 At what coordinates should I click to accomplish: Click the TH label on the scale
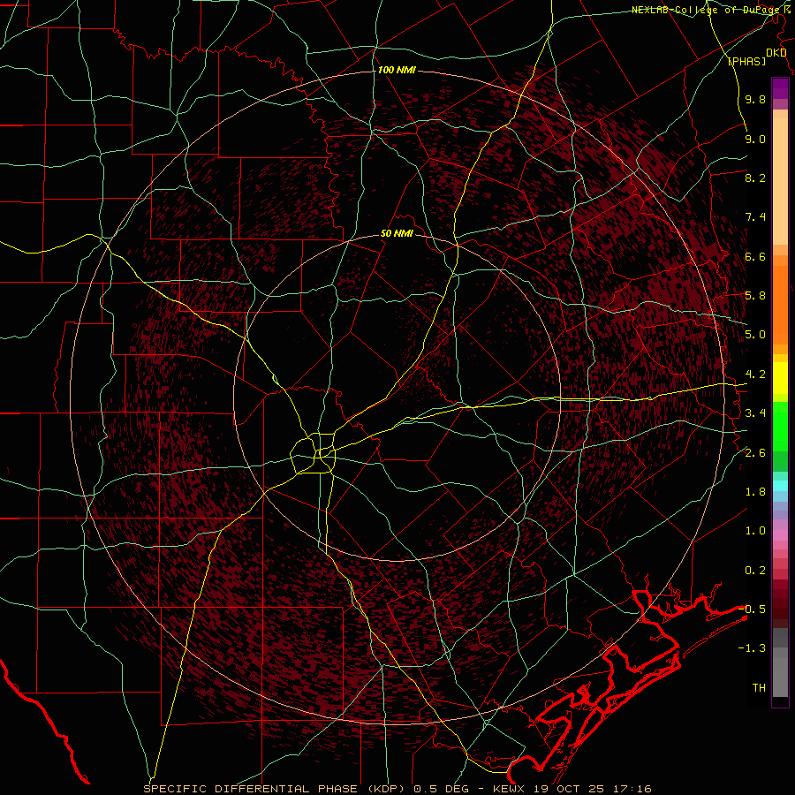[x=759, y=688]
